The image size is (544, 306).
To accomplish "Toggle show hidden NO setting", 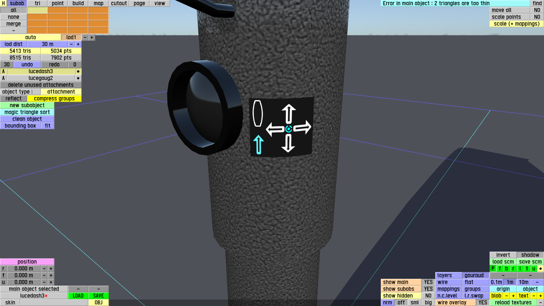I will pyautogui.click(x=428, y=296).
